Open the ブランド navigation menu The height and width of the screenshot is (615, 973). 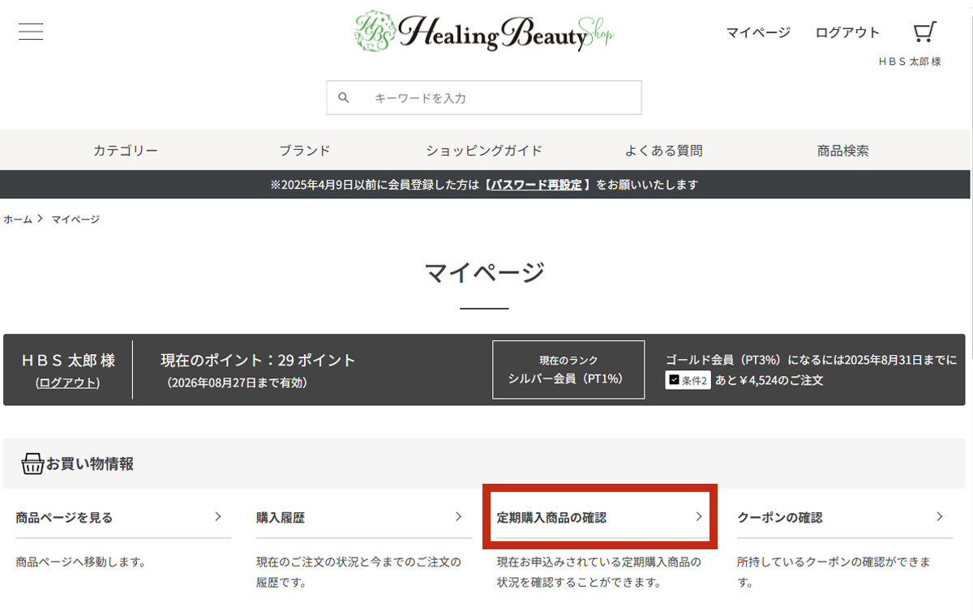point(305,151)
